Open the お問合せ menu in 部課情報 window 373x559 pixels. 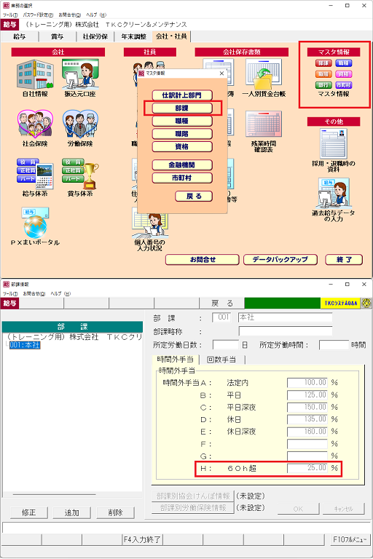34,294
